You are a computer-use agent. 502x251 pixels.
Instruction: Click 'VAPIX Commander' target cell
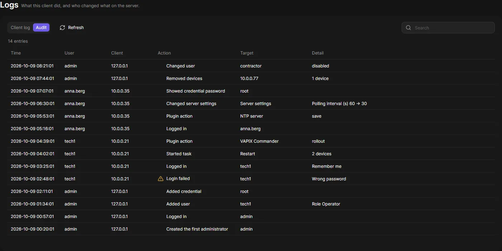[259, 141]
